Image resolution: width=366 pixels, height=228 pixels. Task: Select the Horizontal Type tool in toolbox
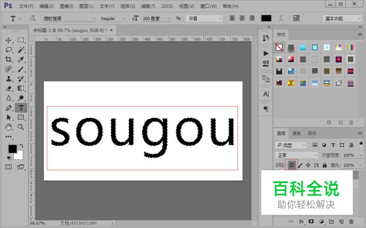pos(21,108)
